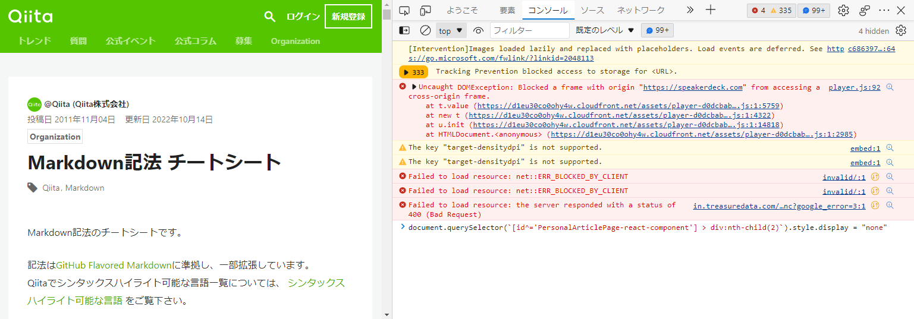Open the 99+ issues badge in the top toolbar

814,10
